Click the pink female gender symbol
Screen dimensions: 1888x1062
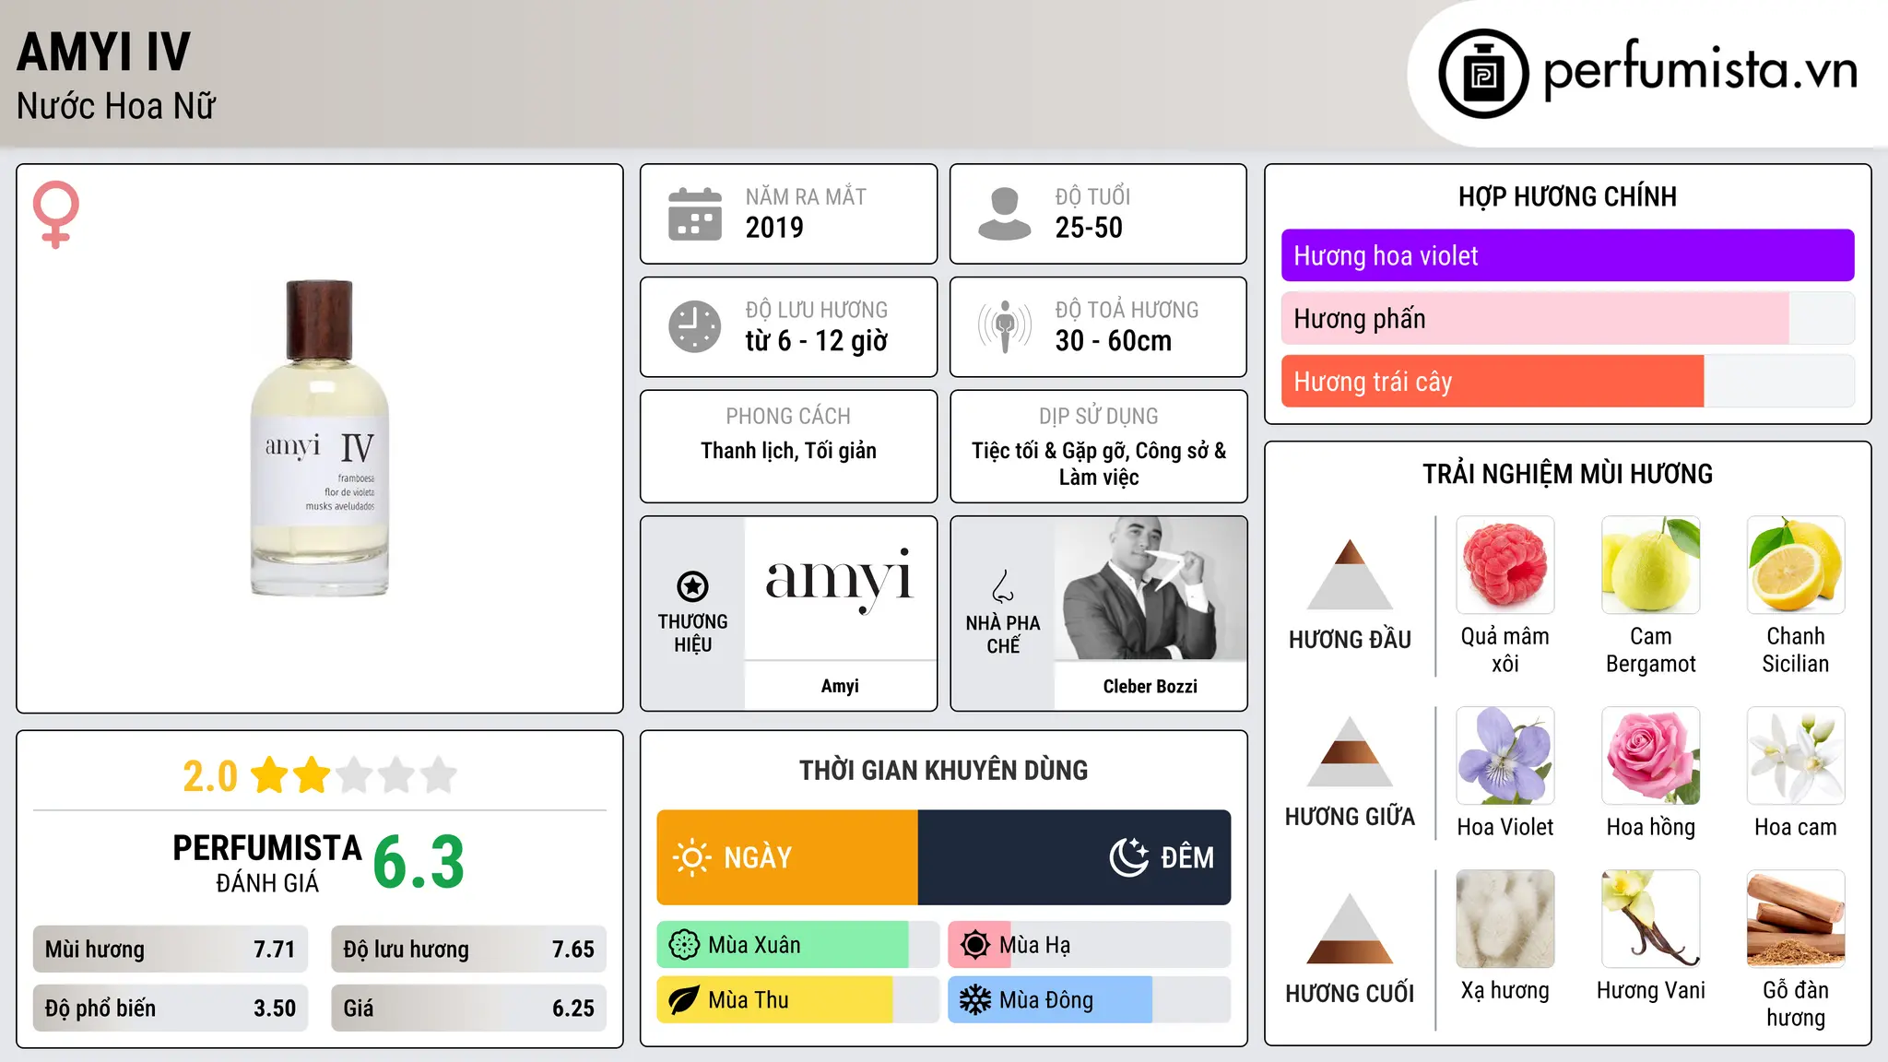(x=55, y=214)
